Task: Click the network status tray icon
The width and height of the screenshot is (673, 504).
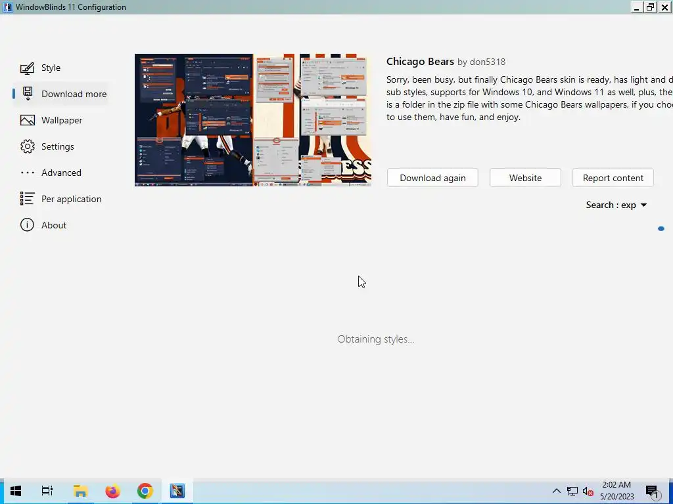Action: 572,491
